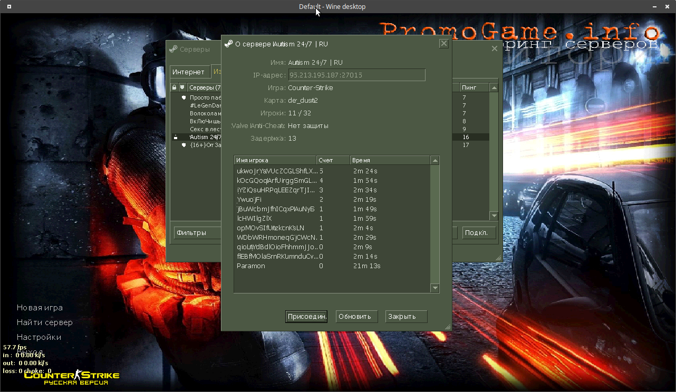Sort players by the Счет column
This screenshot has width=676, height=392.
click(333, 160)
